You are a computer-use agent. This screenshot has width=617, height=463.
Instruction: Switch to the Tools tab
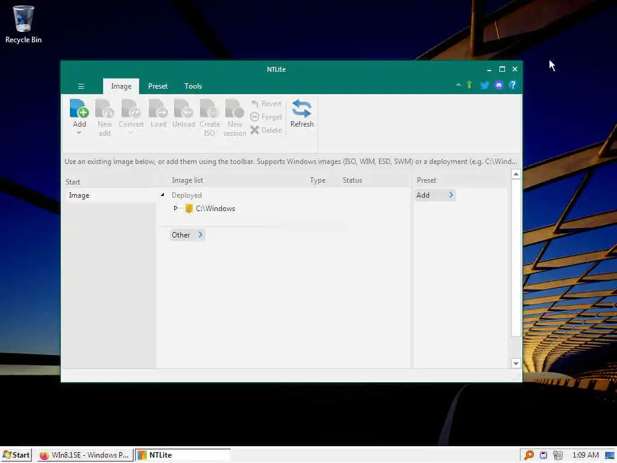tap(193, 86)
